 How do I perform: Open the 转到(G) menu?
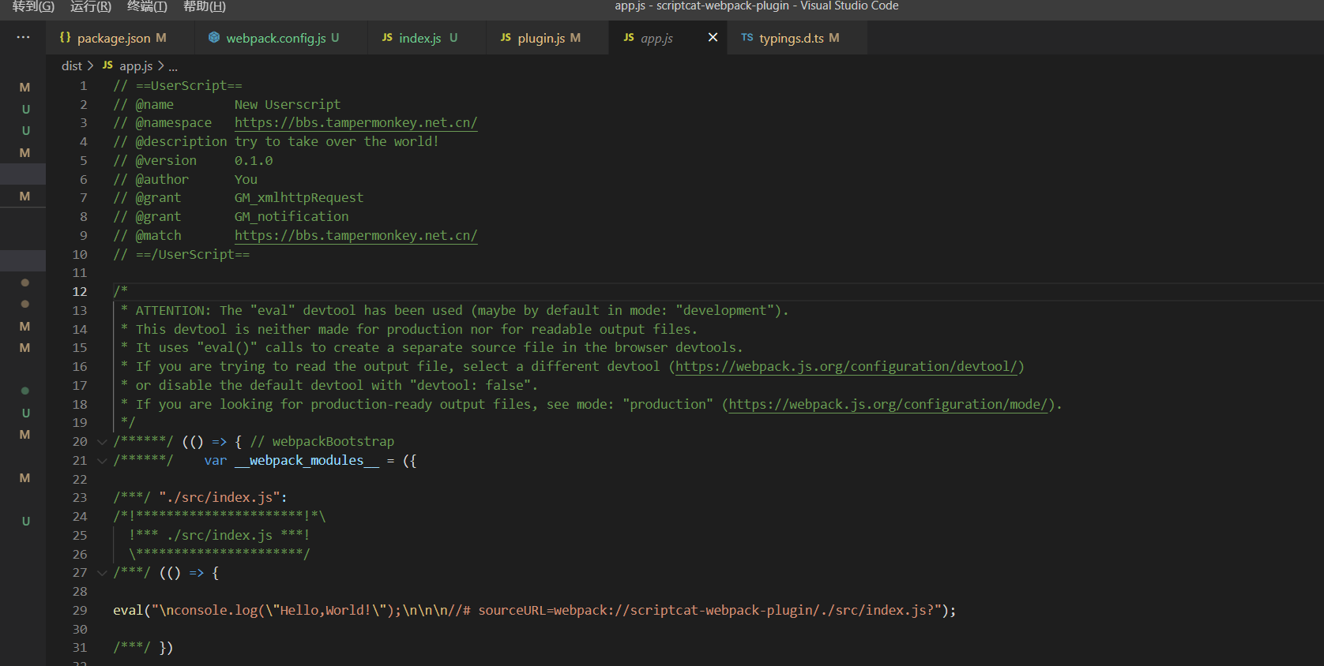[33, 6]
